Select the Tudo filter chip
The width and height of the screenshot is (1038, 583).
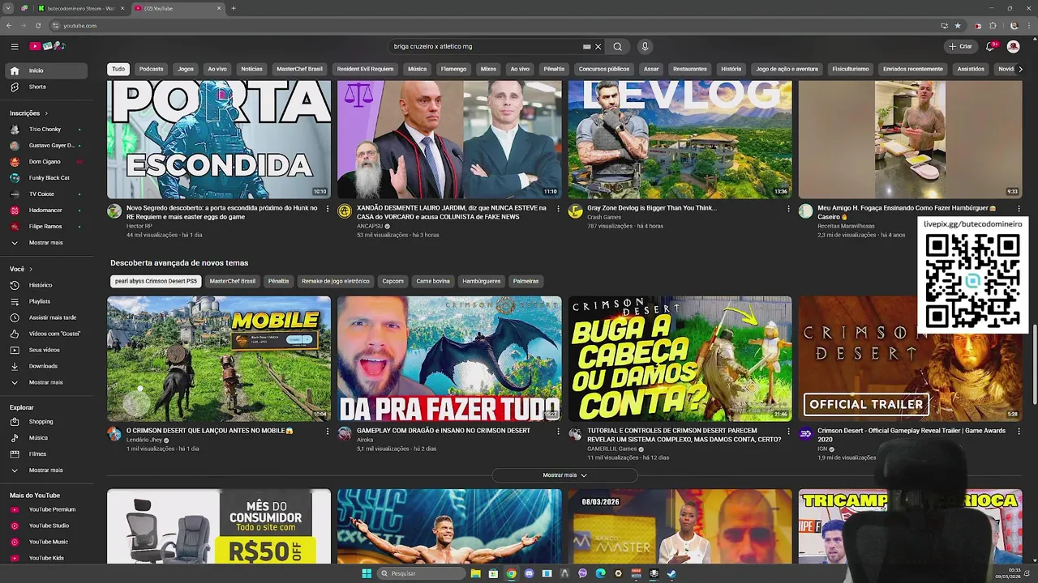pos(118,69)
